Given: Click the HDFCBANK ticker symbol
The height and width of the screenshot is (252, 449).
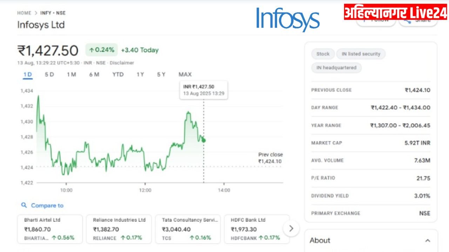Looking at the screenshot, I should [244, 238].
